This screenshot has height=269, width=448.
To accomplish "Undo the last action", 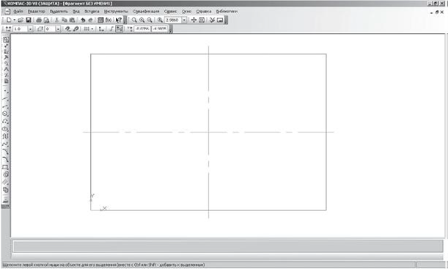I will [x=83, y=20].
